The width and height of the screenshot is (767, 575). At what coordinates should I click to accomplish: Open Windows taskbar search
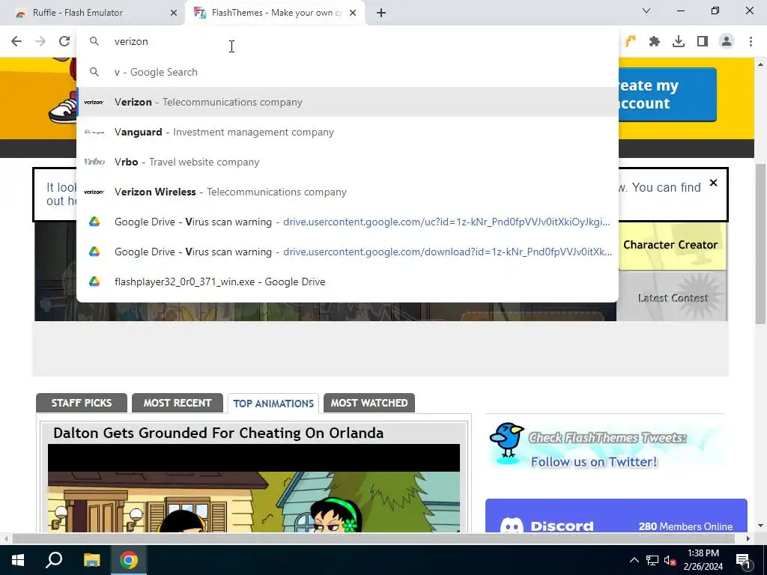coord(54,560)
